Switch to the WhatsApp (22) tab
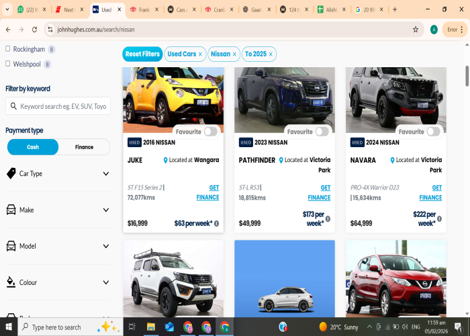Viewport: 470px width, 336px height. click(32, 9)
